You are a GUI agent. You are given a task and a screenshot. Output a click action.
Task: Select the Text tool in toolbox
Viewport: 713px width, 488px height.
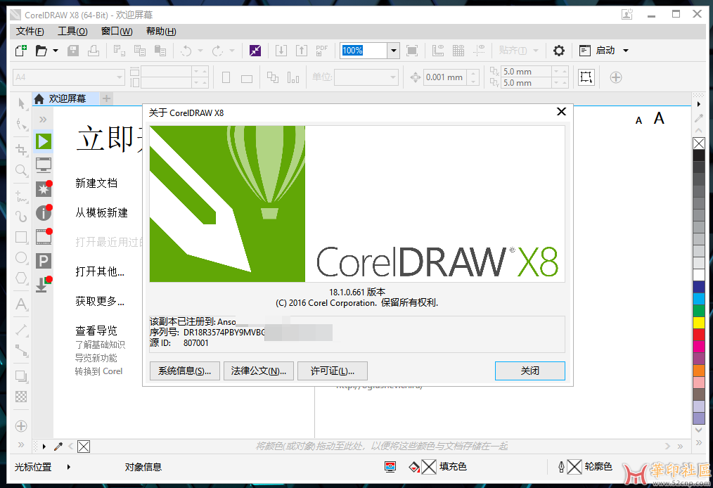click(21, 303)
